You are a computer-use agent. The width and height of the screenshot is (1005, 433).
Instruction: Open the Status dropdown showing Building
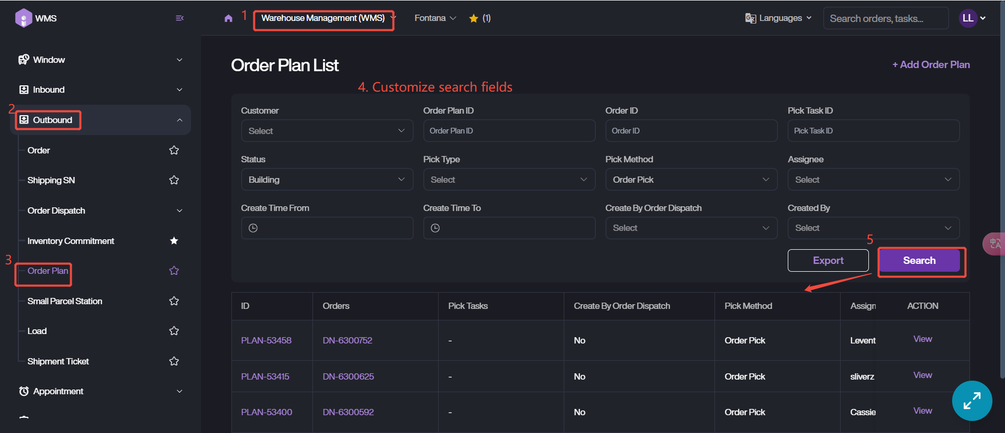[x=327, y=180]
